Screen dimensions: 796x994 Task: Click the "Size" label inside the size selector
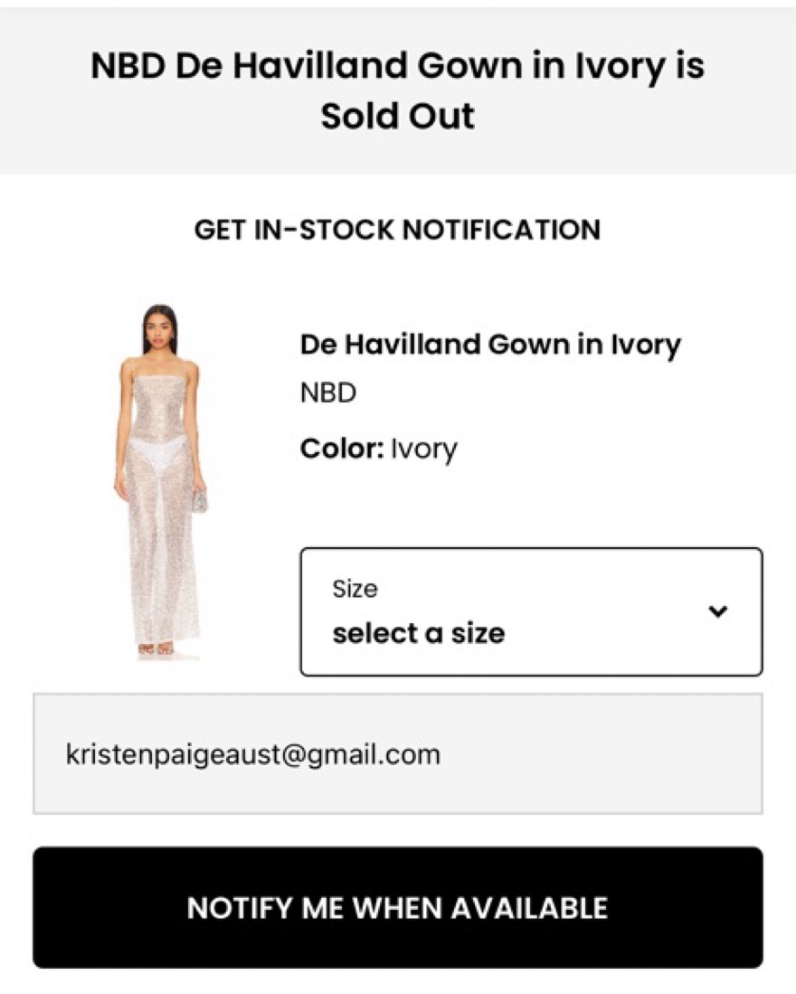(x=355, y=589)
